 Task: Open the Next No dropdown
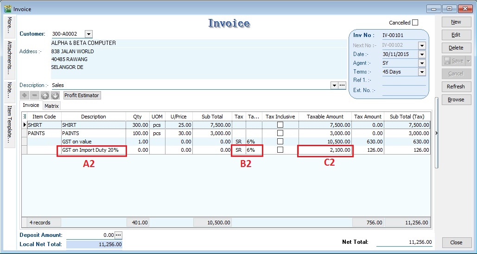coord(422,45)
